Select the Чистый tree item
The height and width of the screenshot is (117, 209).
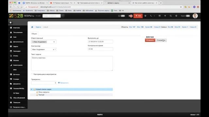(41, 95)
